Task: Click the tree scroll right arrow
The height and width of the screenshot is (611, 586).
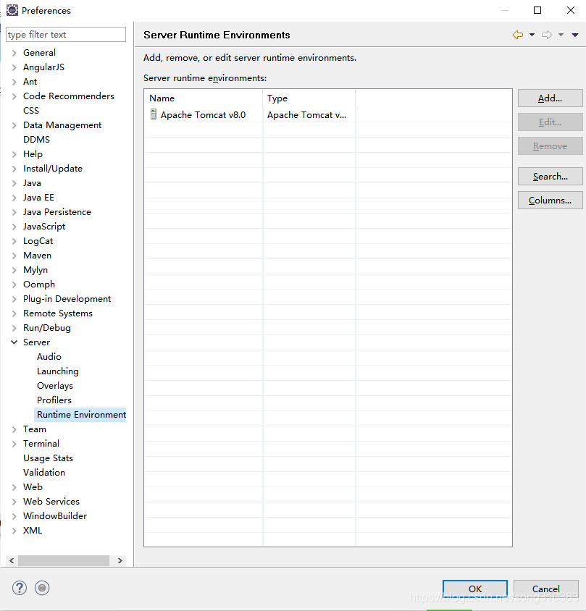Action: (120, 561)
